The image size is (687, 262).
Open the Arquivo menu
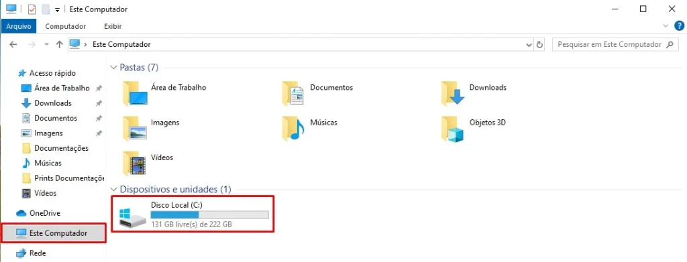(x=19, y=26)
